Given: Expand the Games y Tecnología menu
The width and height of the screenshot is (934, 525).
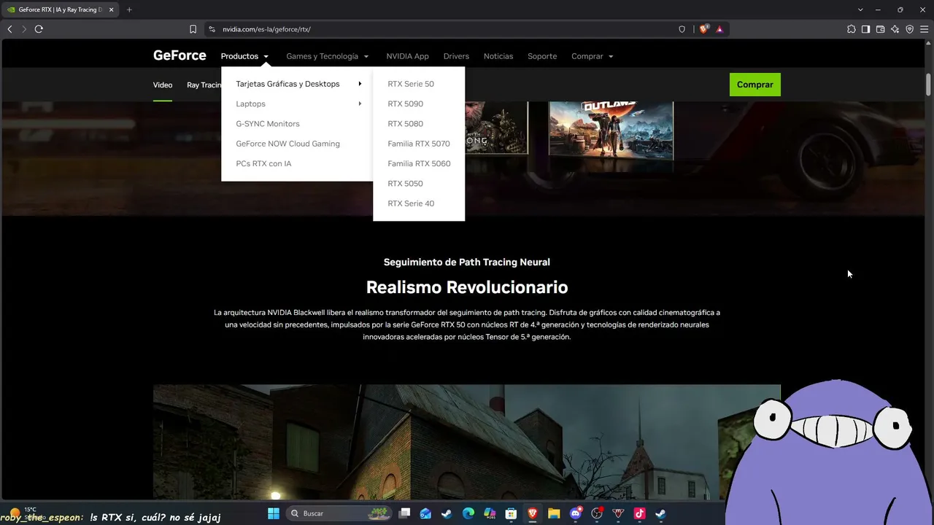Looking at the screenshot, I should (328, 56).
